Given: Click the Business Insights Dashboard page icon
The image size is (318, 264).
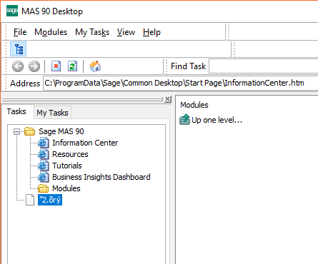Looking at the screenshot, I should coord(44,177).
